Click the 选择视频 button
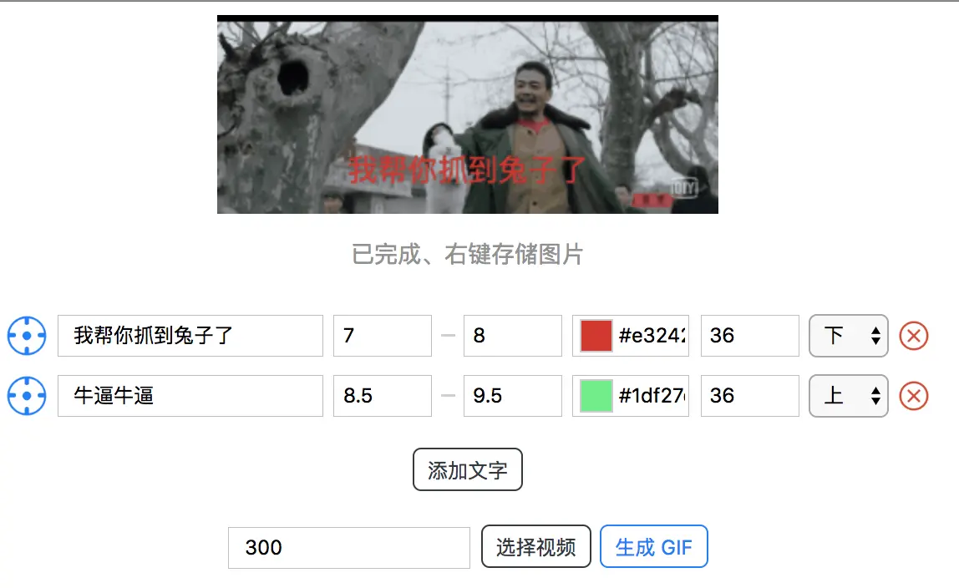Viewport: 959px width, 588px height. [x=535, y=546]
